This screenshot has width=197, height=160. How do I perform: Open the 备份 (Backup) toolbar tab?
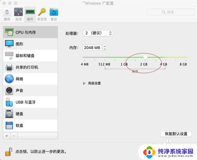tap(54, 14)
